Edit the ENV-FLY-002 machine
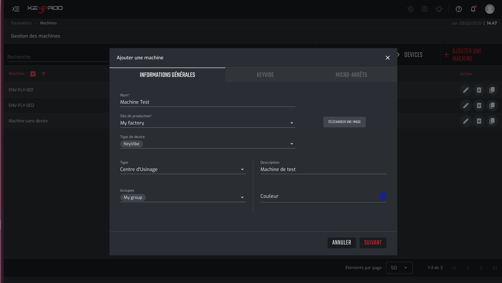Screen dimensions: 502x283 [x=466, y=105]
